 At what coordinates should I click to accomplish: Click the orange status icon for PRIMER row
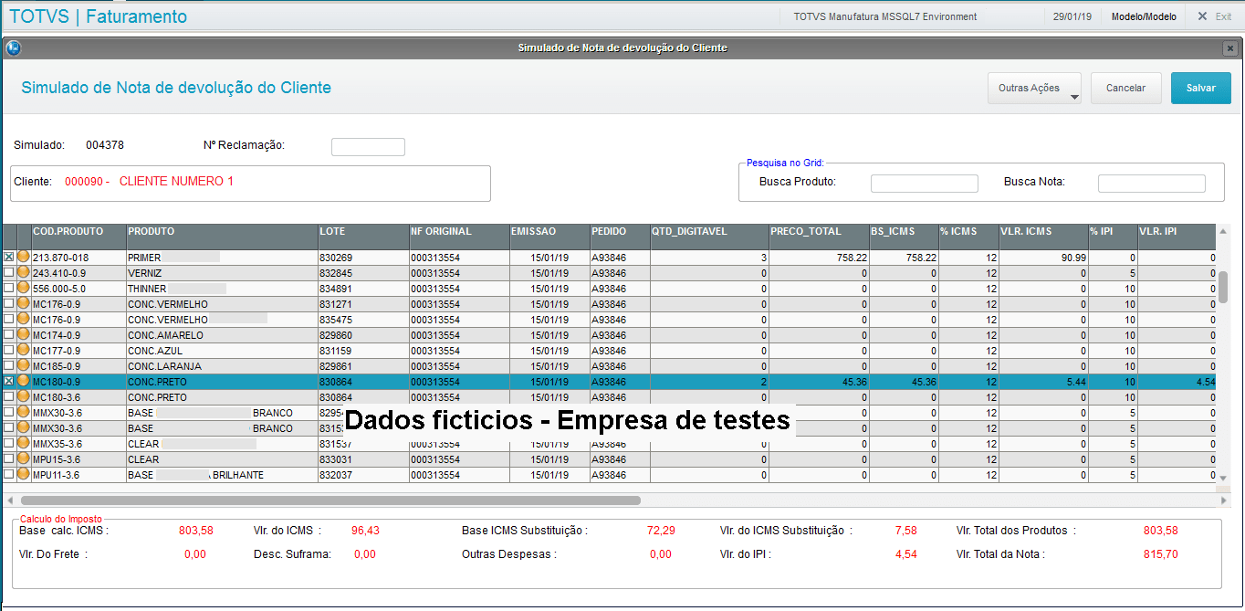coord(24,258)
